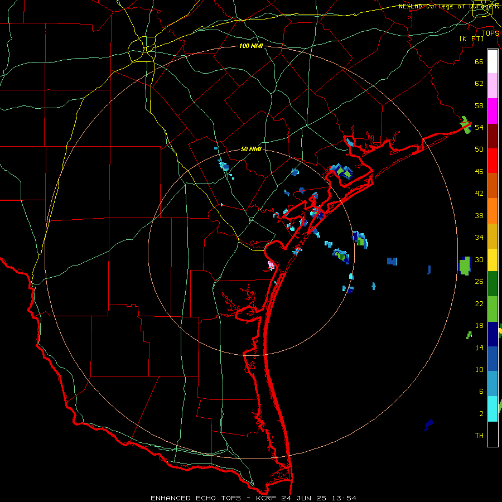Click the highway loop junction in the northwest
The height and width of the screenshot is (502, 502).
(142, 49)
